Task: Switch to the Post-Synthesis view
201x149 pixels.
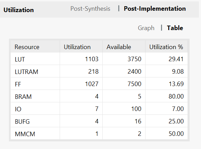Action: coord(90,9)
